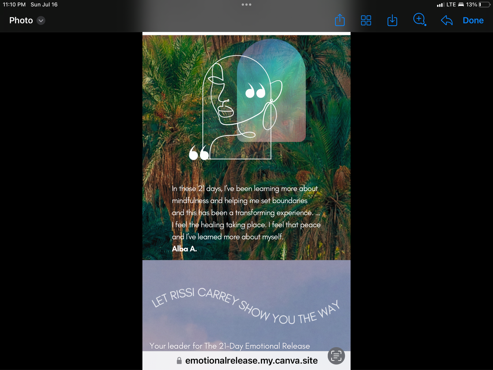Tap the Photo title label
The width and height of the screenshot is (493, 370).
(x=21, y=20)
